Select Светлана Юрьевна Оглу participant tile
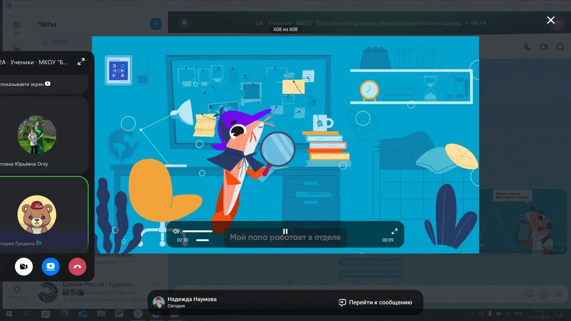571x321 pixels. click(44, 135)
